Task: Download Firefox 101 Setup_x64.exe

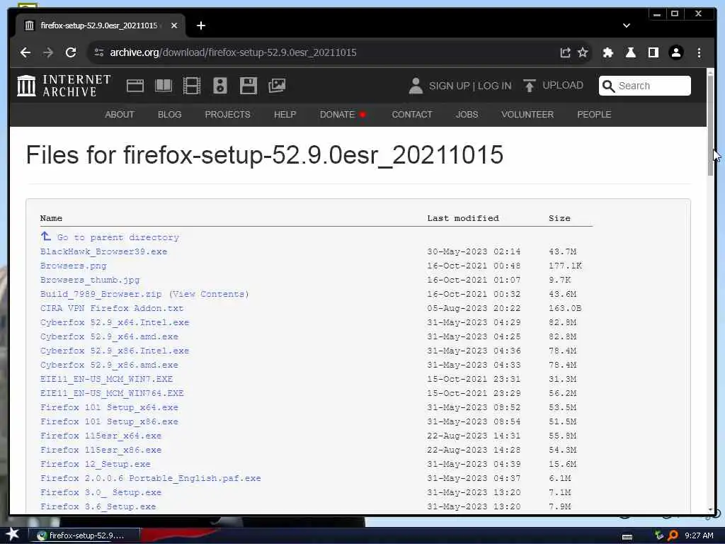Action: (x=109, y=407)
